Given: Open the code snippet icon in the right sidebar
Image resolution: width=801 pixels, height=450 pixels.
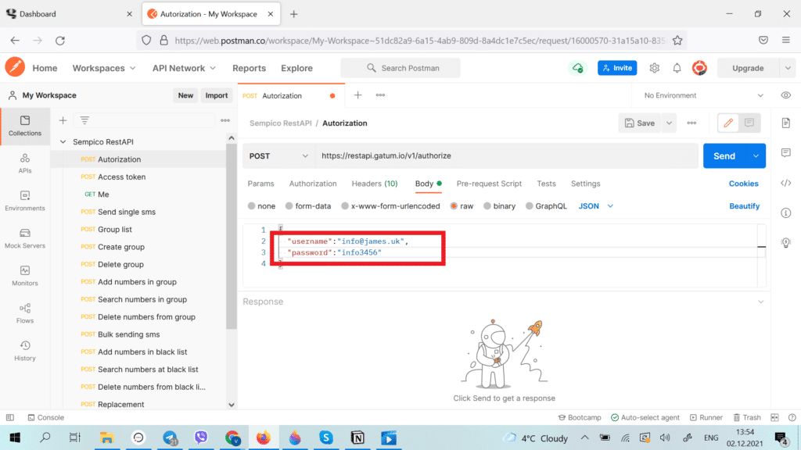Looking at the screenshot, I should point(785,183).
